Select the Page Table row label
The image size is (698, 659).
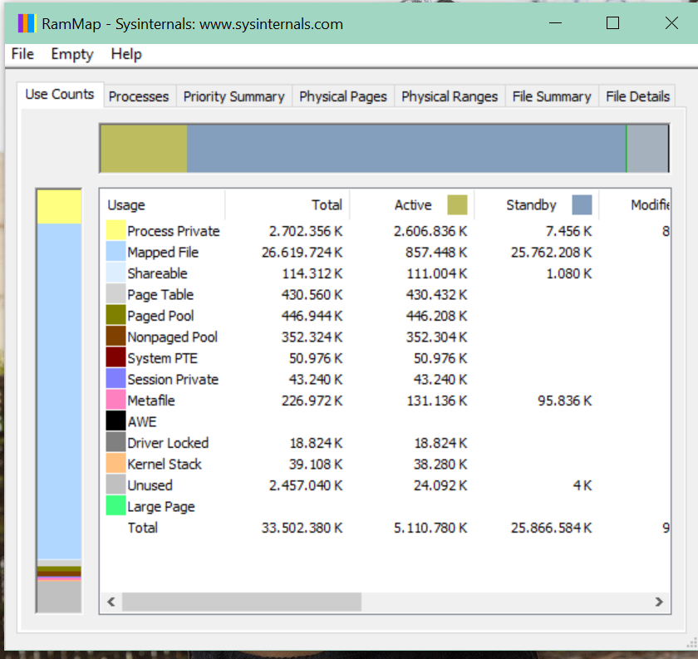pyautogui.click(x=160, y=295)
